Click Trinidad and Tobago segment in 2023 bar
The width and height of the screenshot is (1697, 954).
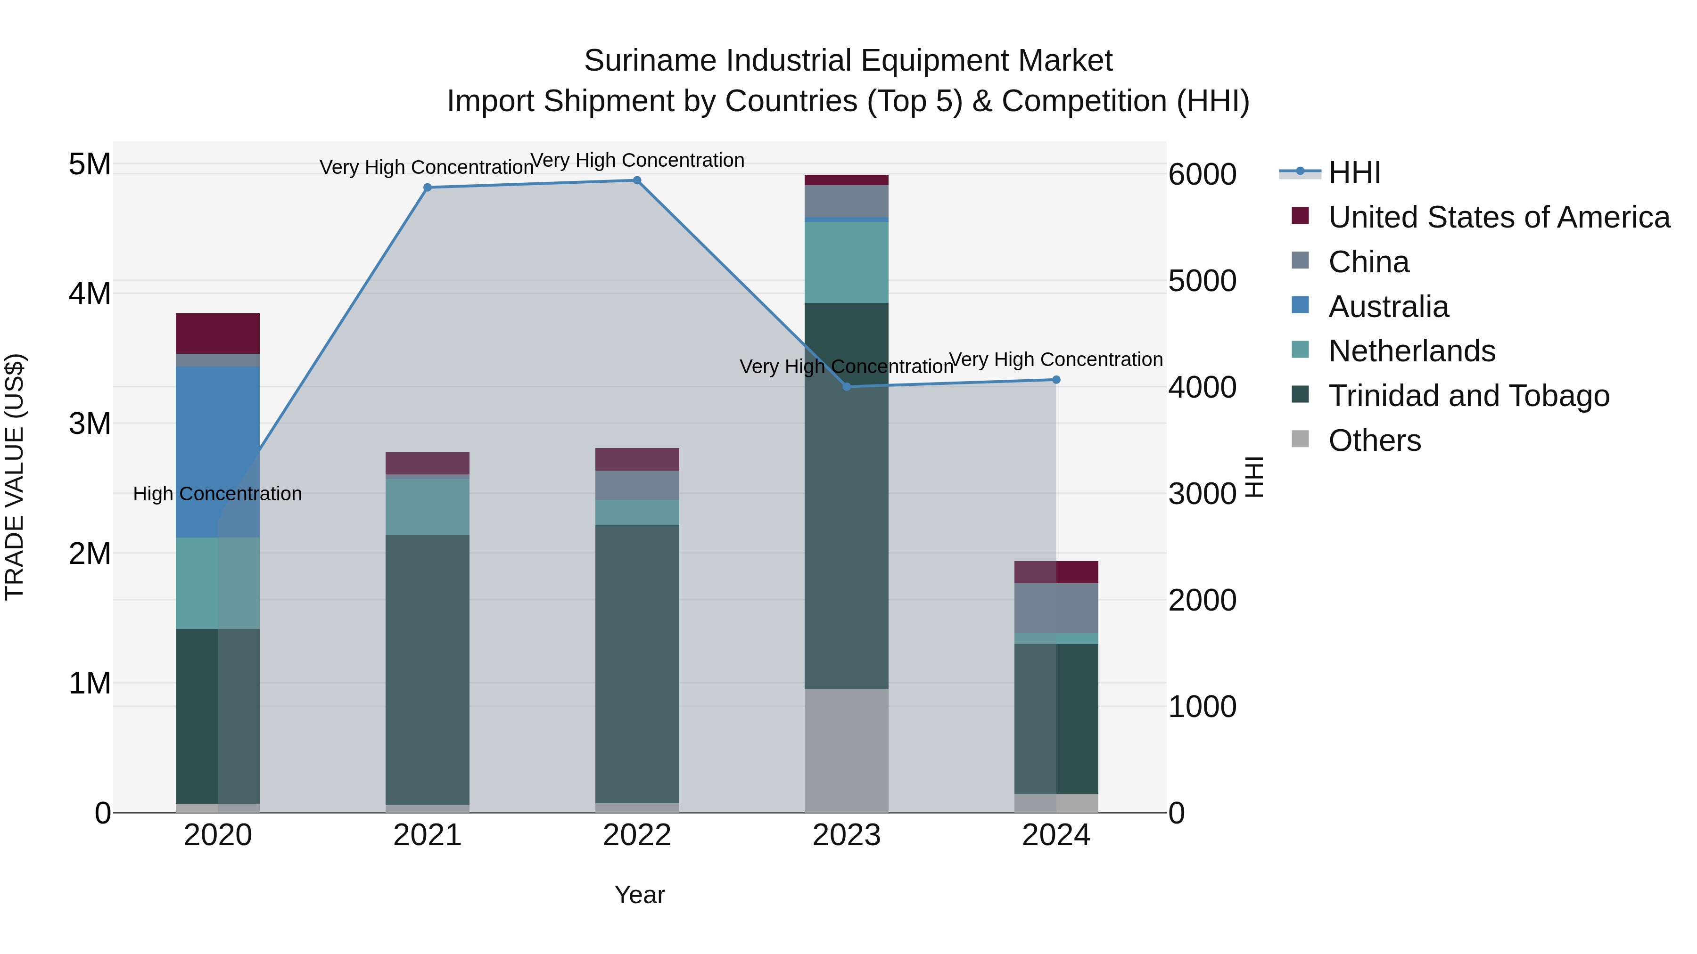[x=847, y=496]
